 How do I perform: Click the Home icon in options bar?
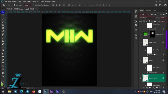click(x=4, y=5)
